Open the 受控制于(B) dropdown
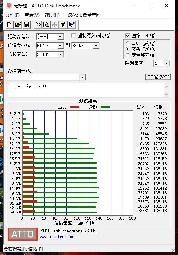This screenshot has width=178, height=255. coord(82,77)
